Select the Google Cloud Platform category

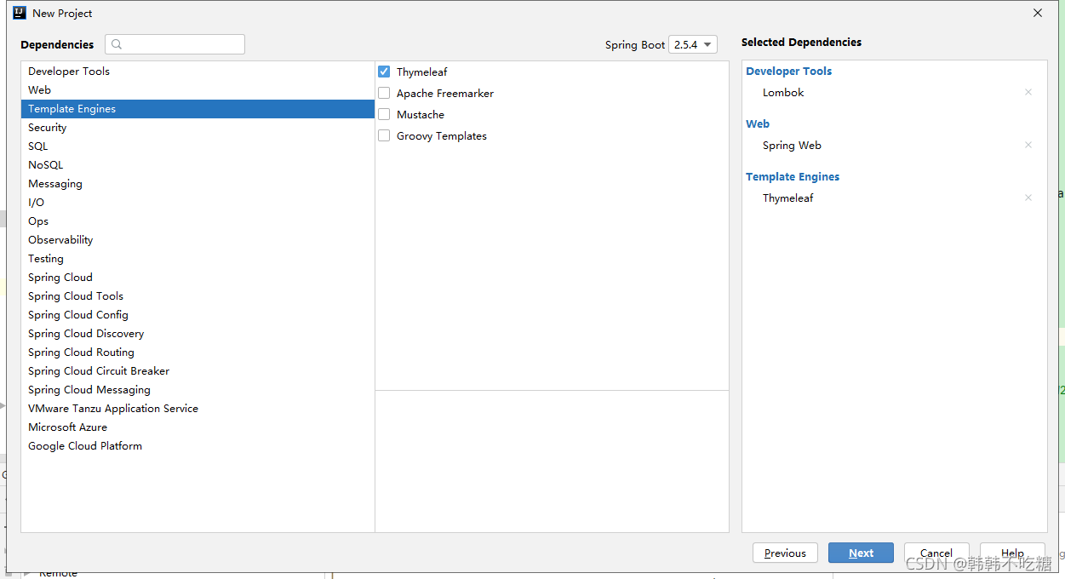pyautogui.click(x=198, y=446)
